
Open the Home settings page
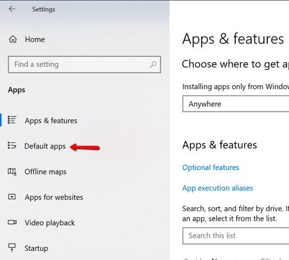pos(35,39)
